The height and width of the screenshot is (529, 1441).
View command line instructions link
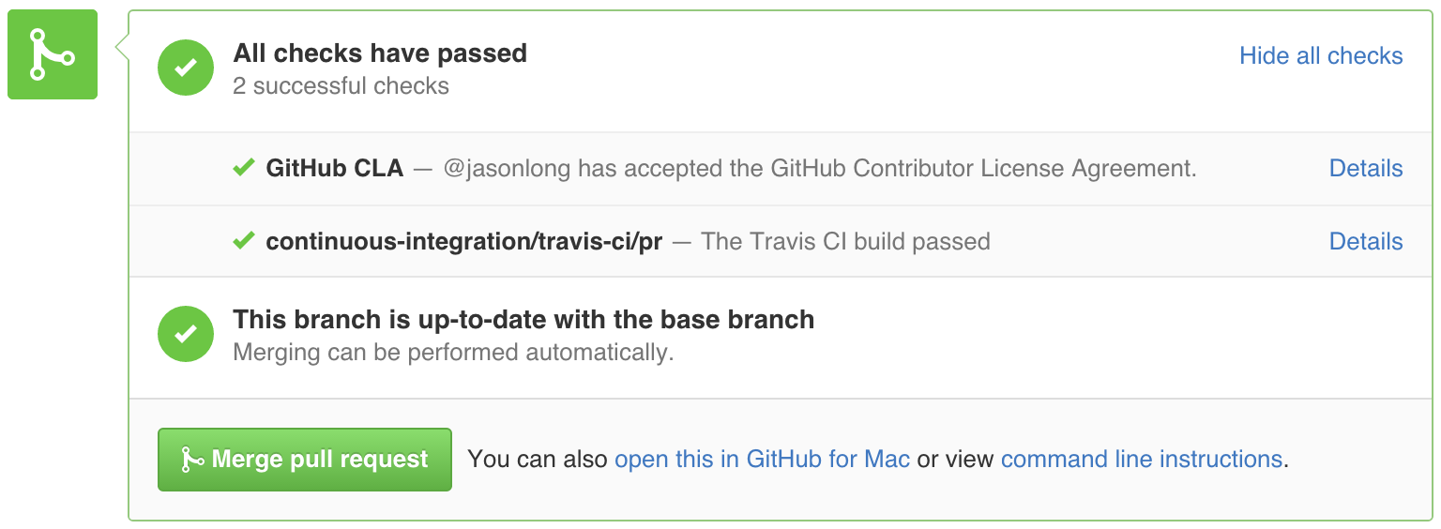coord(1142,460)
